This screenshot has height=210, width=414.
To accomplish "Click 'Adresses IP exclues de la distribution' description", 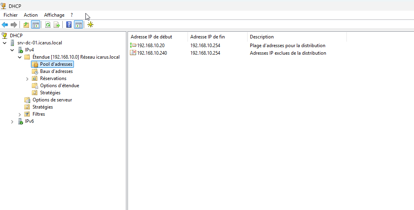I will pos(288,53).
